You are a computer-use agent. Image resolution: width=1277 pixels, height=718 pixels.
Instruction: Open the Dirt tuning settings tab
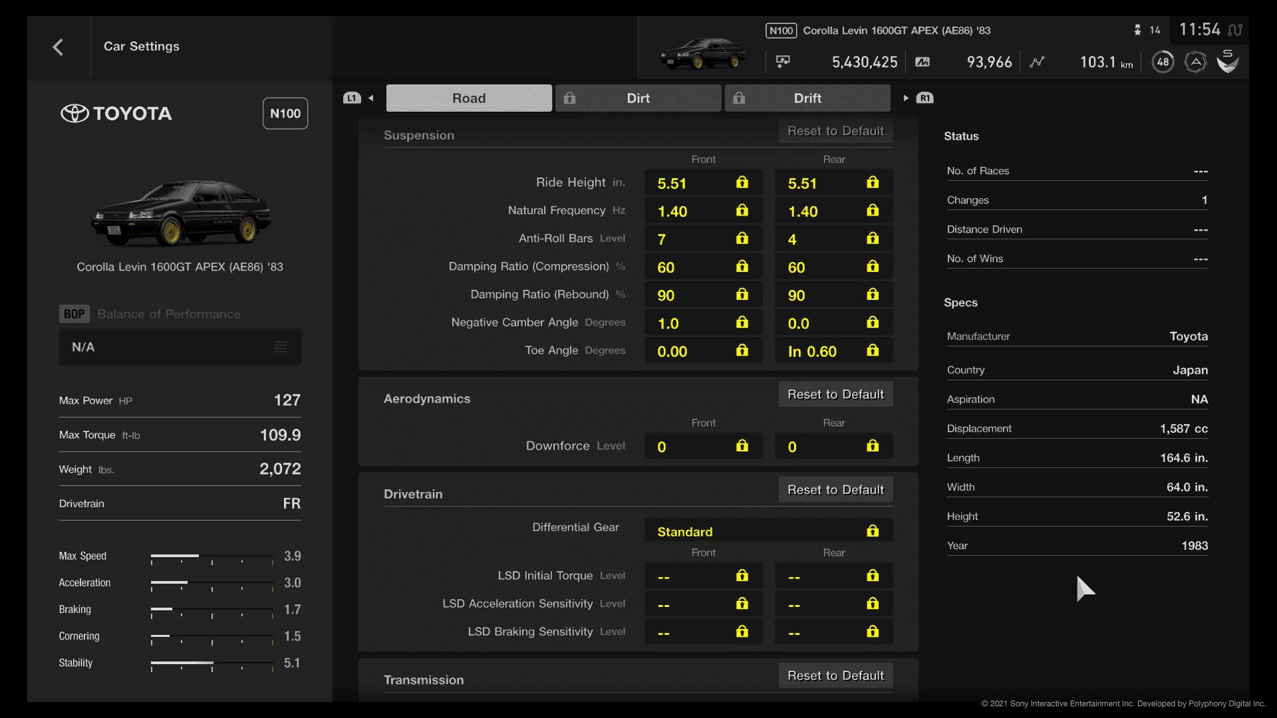coord(637,97)
